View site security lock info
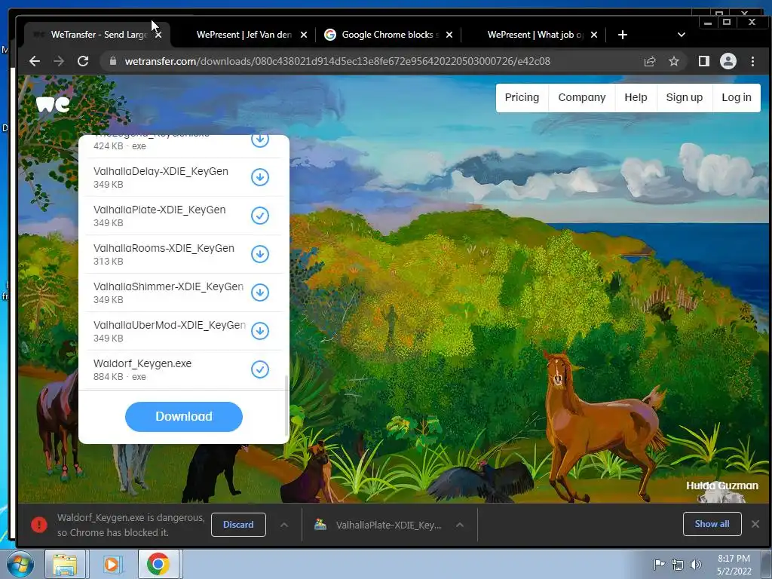This screenshot has height=579, width=772. pos(113,61)
